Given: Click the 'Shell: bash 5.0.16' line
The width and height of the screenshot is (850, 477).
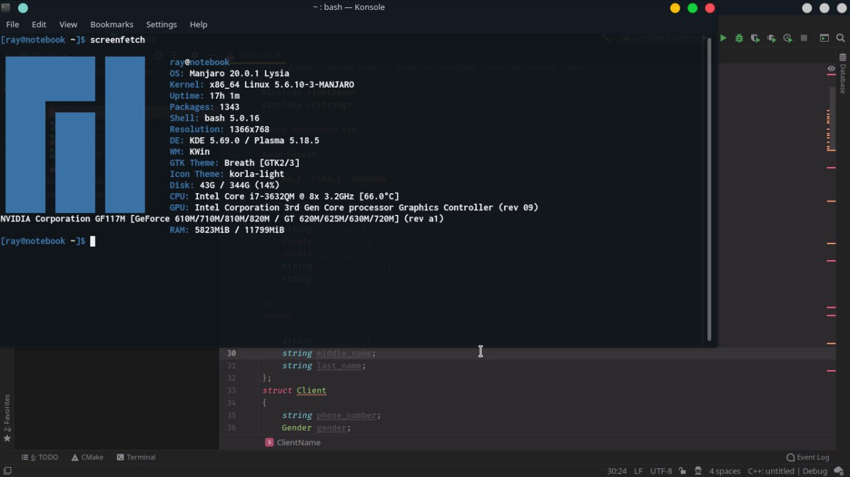Looking at the screenshot, I should [x=214, y=118].
